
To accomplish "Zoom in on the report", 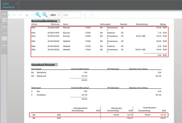I will click(38, 15).
